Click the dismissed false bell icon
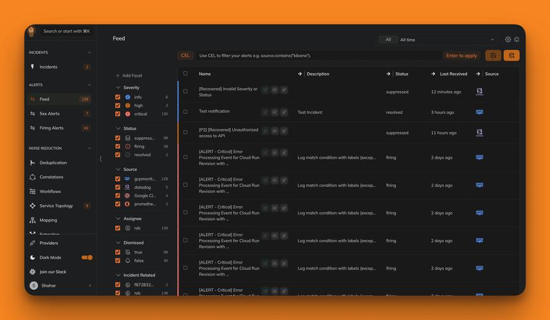Screen dimensions: 550x320 (x=128, y=260)
